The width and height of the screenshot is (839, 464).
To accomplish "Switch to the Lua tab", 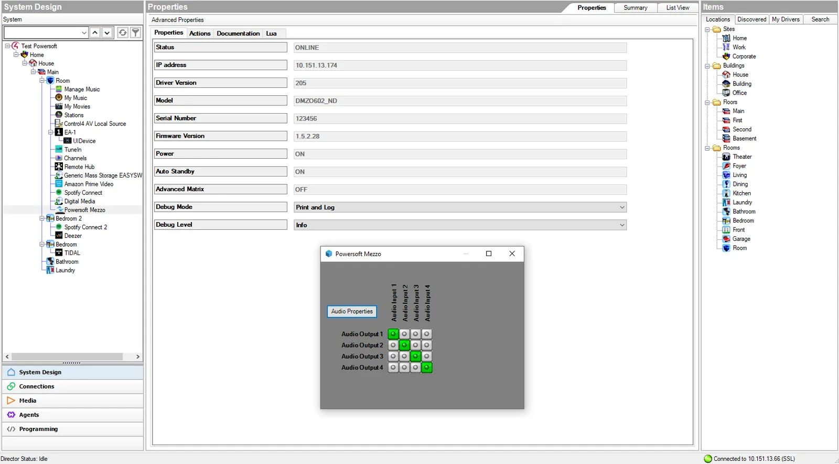I will (x=271, y=33).
